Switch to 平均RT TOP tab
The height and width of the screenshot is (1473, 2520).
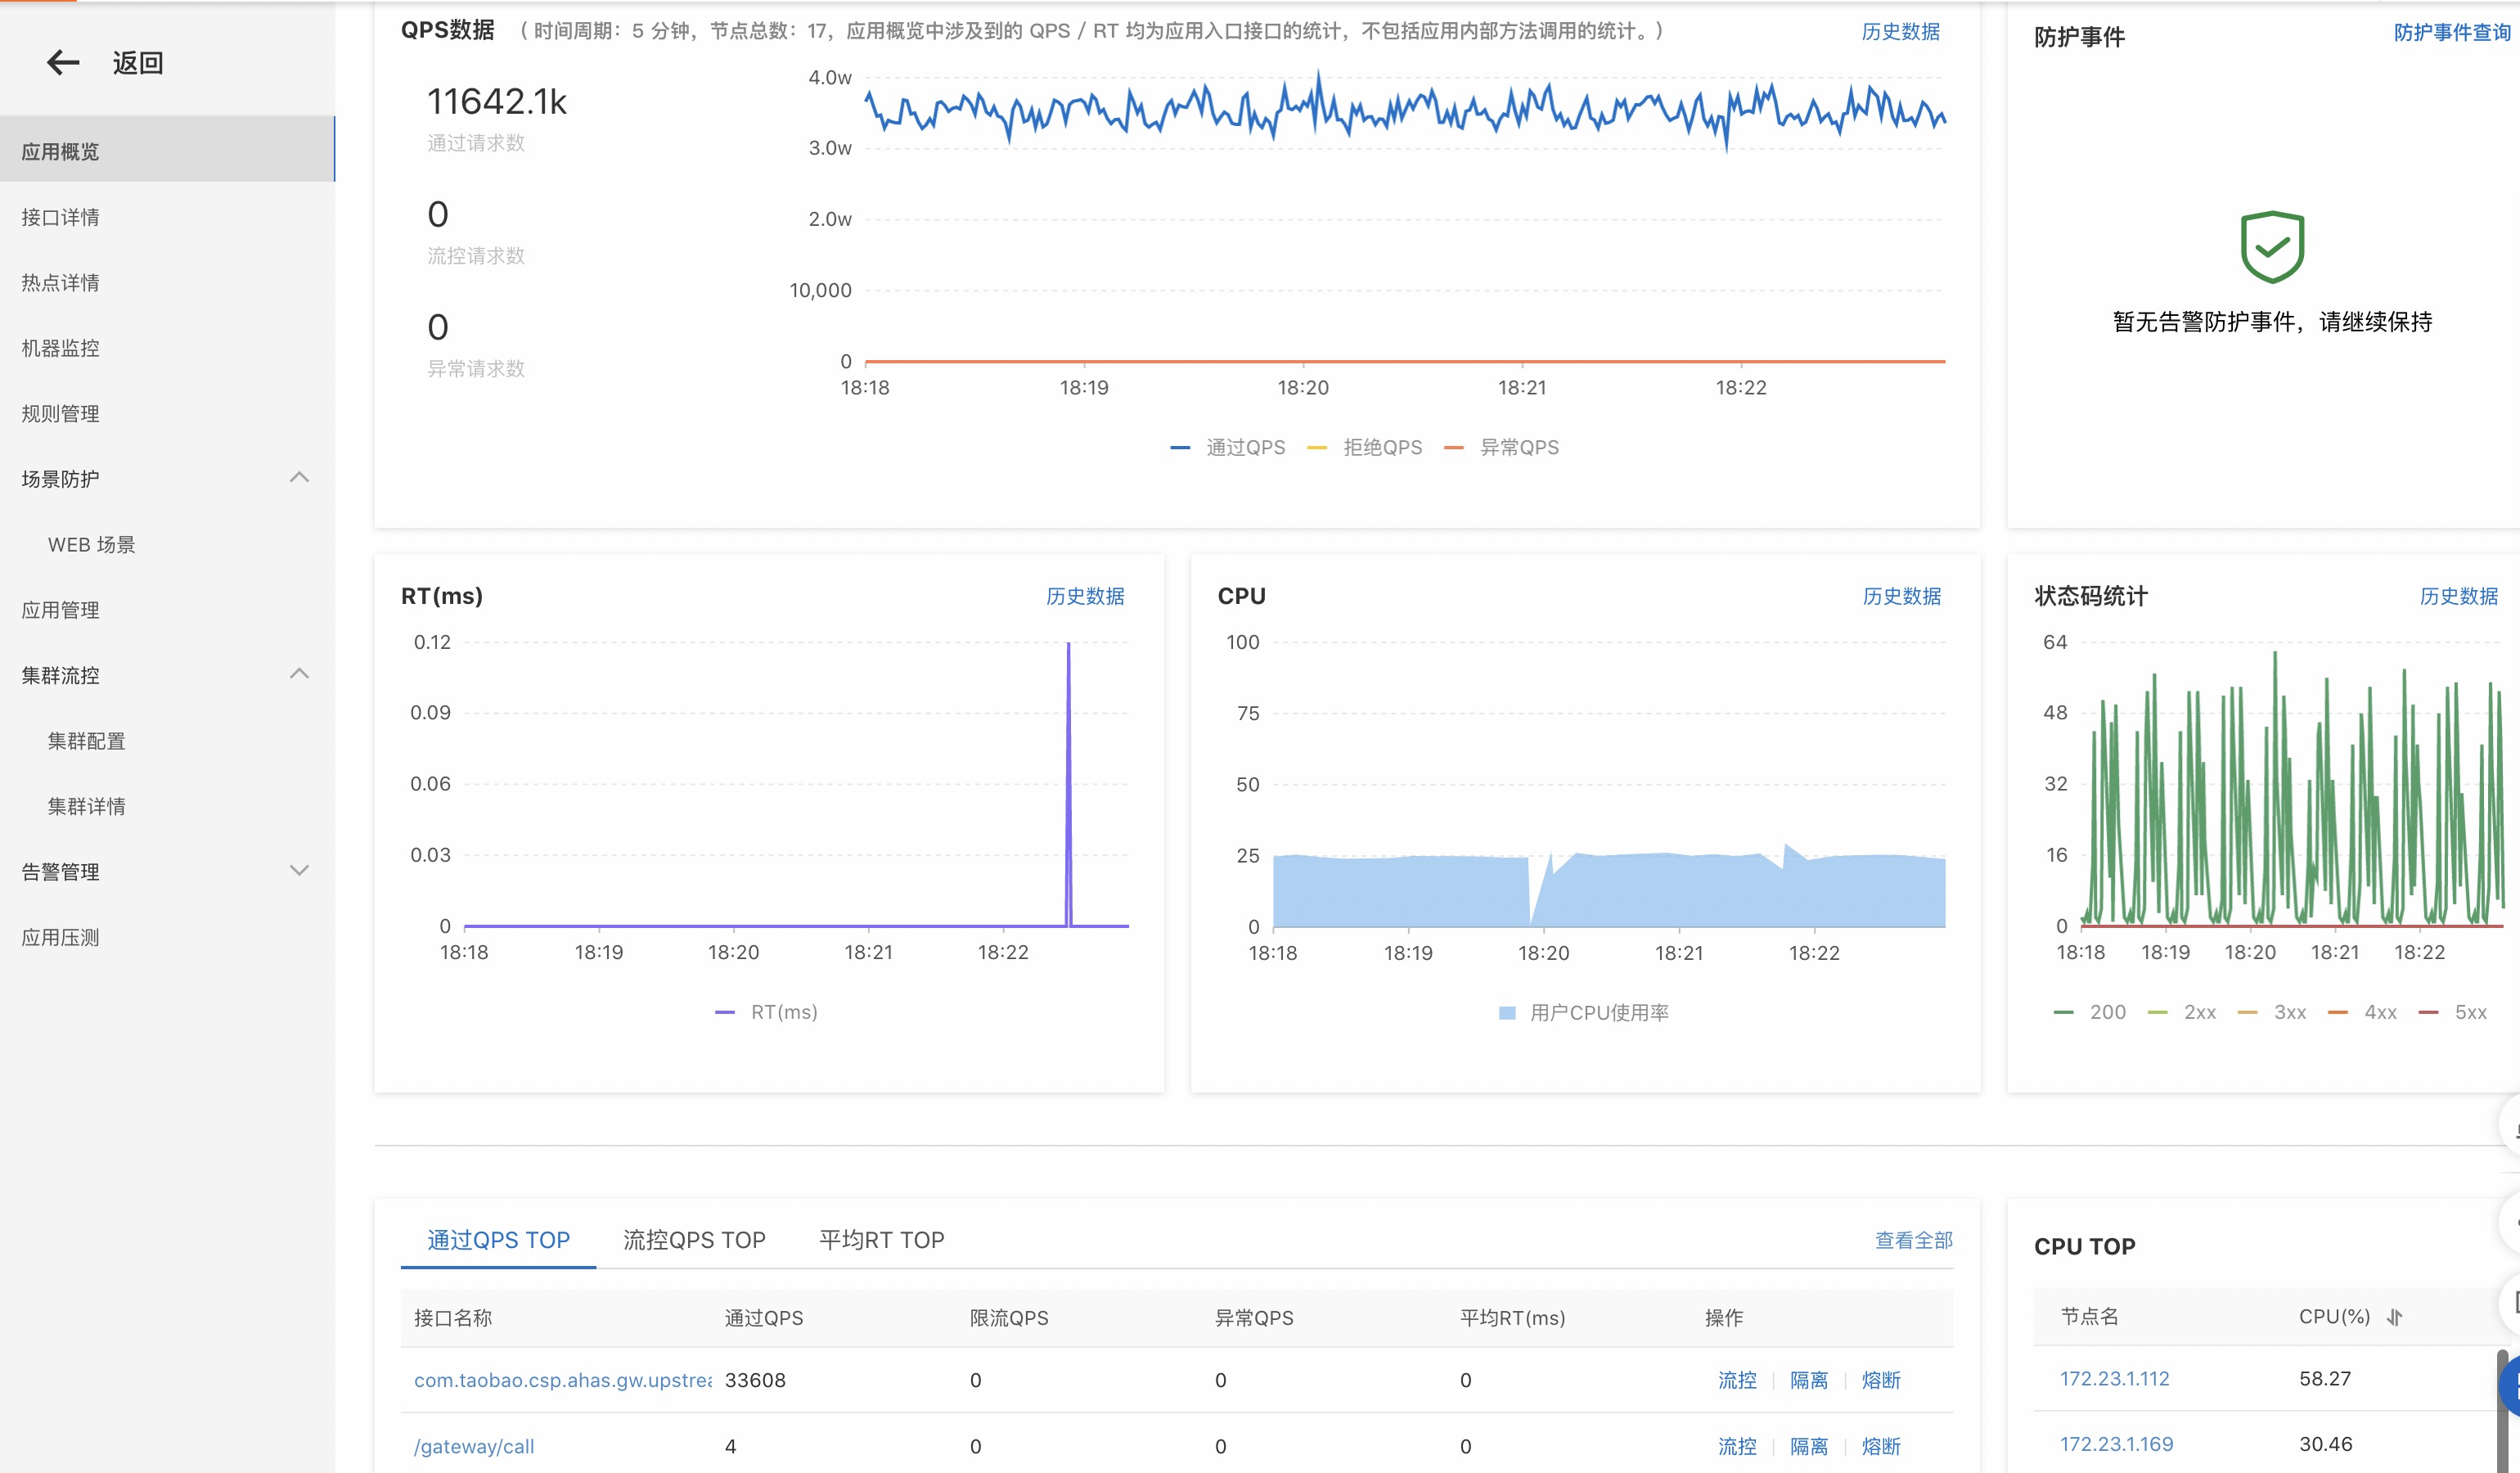[x=881, y=1240]
